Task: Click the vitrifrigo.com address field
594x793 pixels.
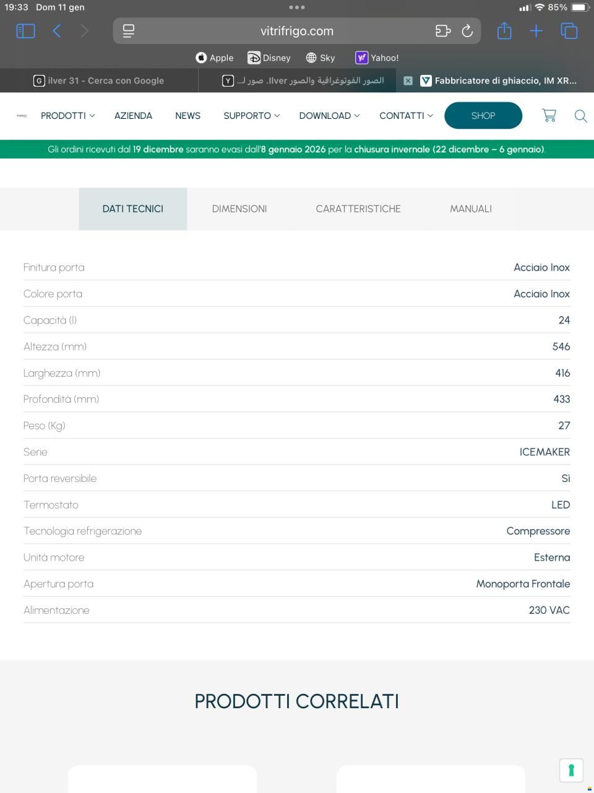Action: pos(297,31)
